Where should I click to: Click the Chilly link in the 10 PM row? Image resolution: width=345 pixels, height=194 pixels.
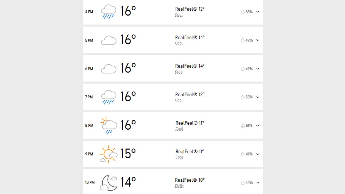[179, 186]
